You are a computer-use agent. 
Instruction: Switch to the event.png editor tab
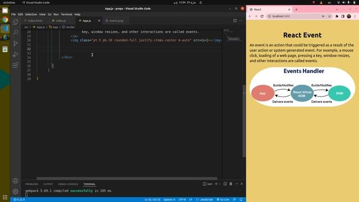116,21
